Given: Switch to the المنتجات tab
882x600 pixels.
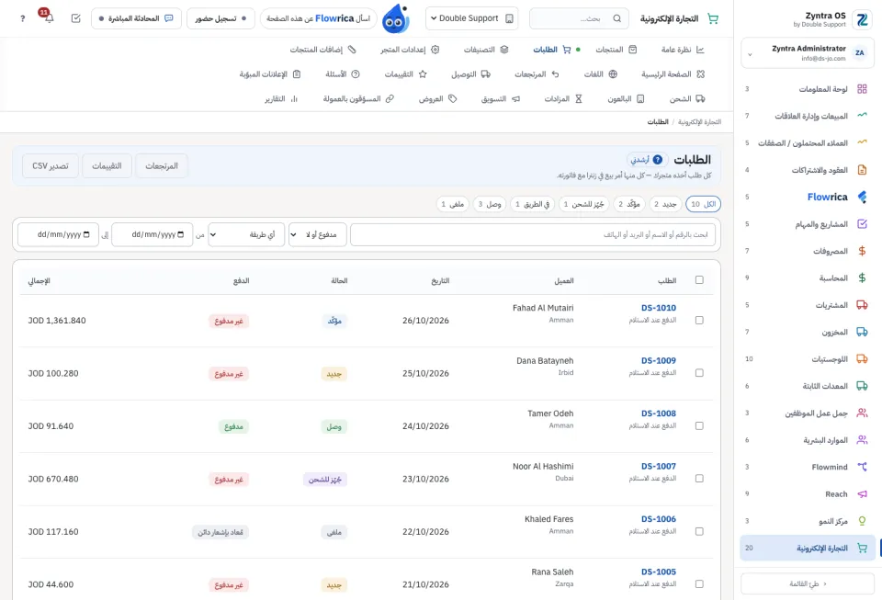Looking at the screenshot, I should [616, 50].
